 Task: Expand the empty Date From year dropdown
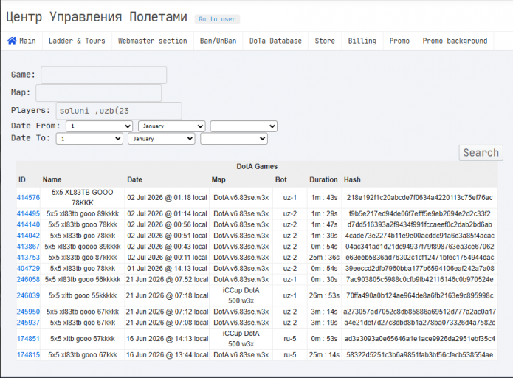tap(244, 126)
